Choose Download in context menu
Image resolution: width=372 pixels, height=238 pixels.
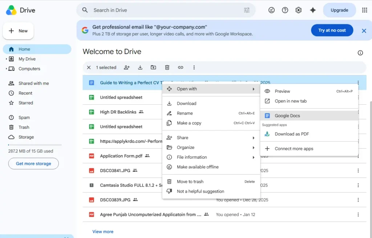211,104
